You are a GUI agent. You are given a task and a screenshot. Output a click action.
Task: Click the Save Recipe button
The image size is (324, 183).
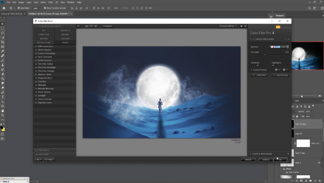pyautogui.click(x=280, y=75)
